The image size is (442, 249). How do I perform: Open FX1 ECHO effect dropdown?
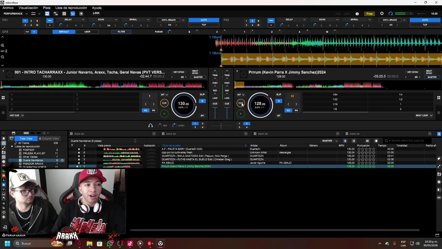[x=116, y=20]
